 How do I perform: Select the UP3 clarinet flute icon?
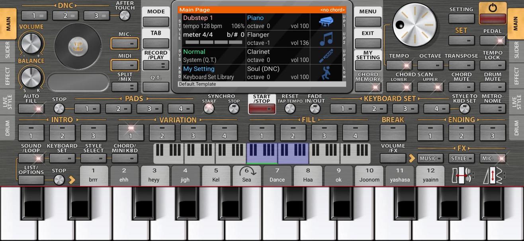[327, 56]
